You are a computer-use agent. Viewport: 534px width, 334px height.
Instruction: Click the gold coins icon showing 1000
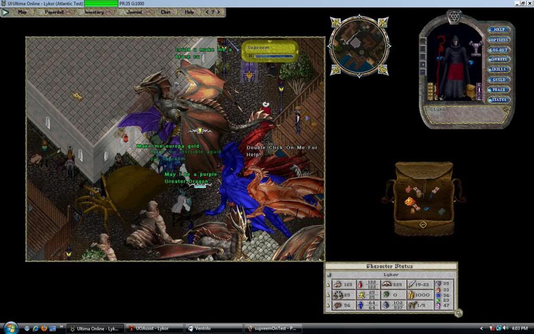pyautogui.click(x=411, y=295)
